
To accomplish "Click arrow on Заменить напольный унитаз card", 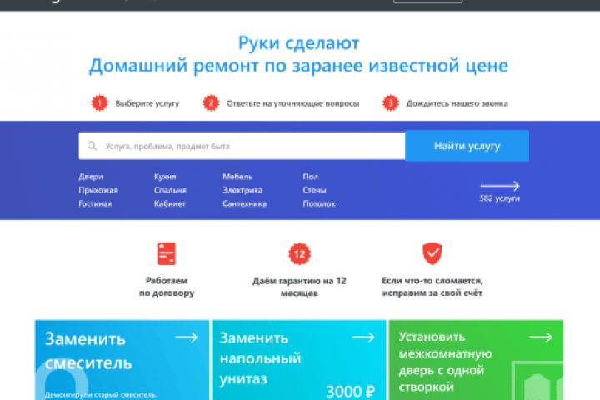I will pyautogui.click(x=363, y=337).
